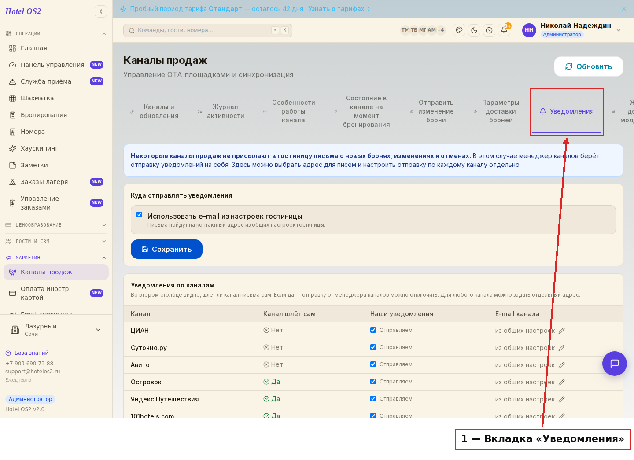This screenshot has width=634, height=460.
Task: Edit e-mail for Островок channel
Action: (562, 382)
